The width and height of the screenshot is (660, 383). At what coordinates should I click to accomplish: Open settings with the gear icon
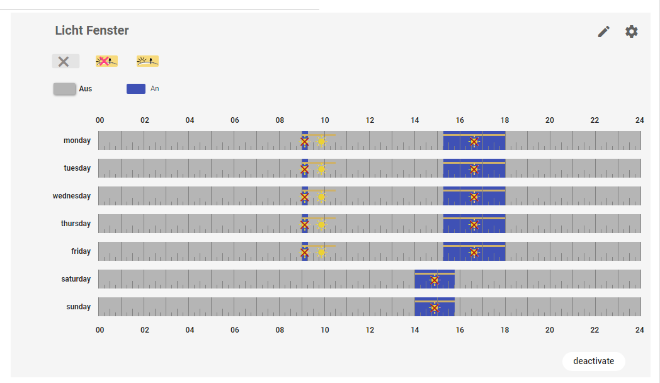pyautogui.click(x=632, y=31)
